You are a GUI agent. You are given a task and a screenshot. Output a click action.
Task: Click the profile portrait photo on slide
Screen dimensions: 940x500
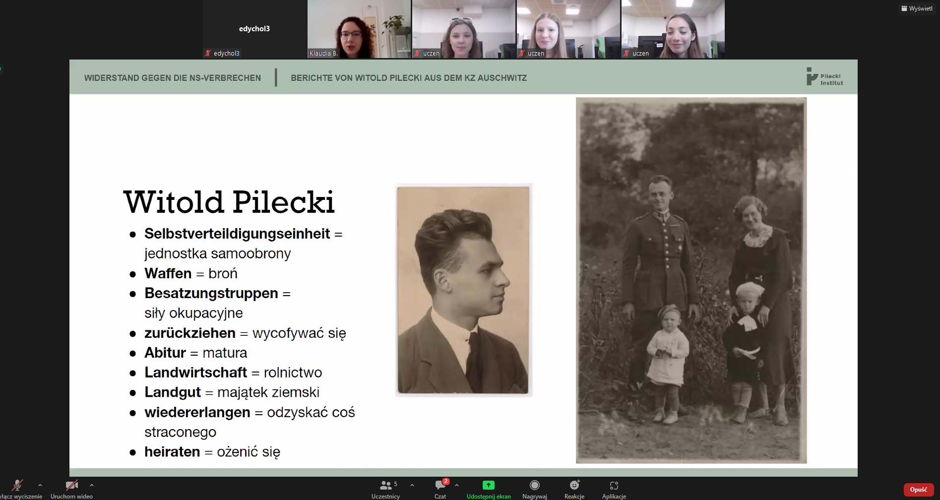click(x=463, y=290)
